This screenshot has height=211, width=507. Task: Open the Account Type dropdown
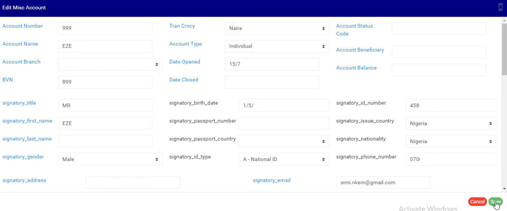point(276,46)
